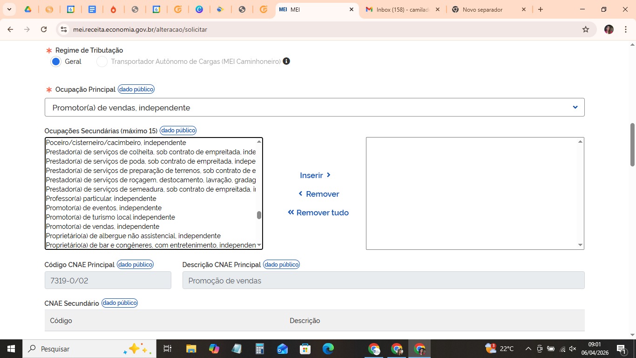The image size is (636, 358).
Task: Click the browser back arrow
Action: point(10,29)
